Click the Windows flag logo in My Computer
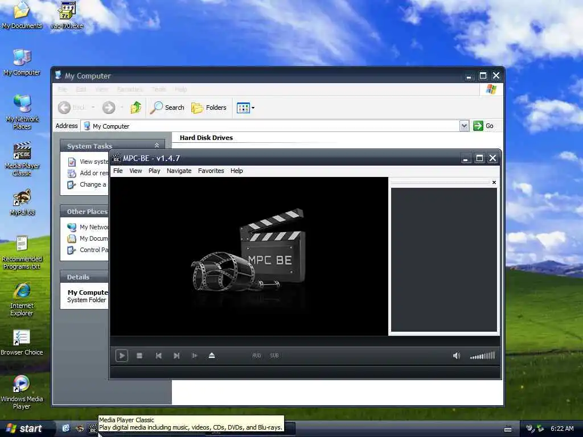Viewport: 583px width, 437px height. click(491, 89)
